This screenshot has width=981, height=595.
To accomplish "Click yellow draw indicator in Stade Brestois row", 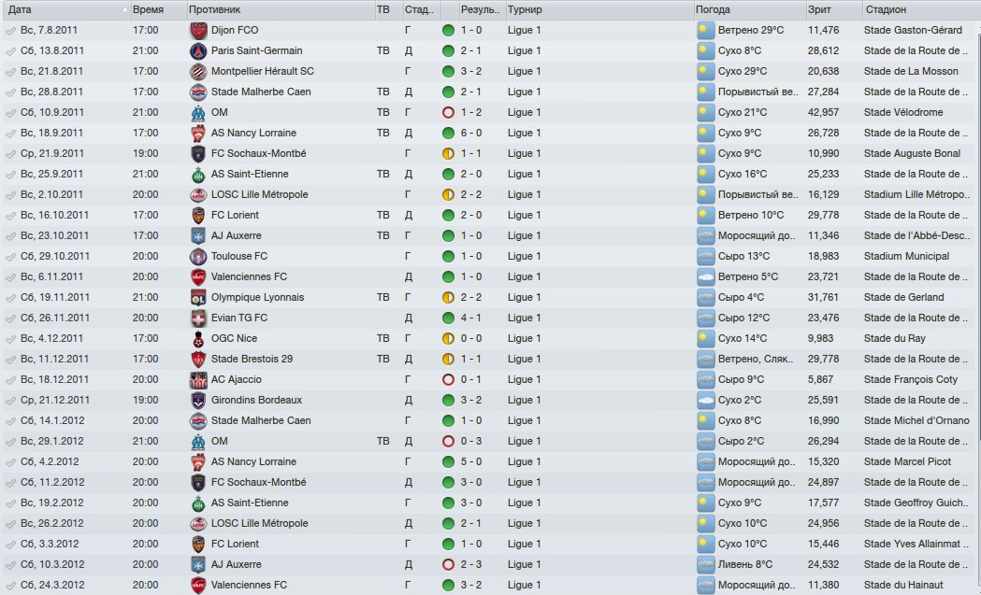I will (x=448, y=359).
